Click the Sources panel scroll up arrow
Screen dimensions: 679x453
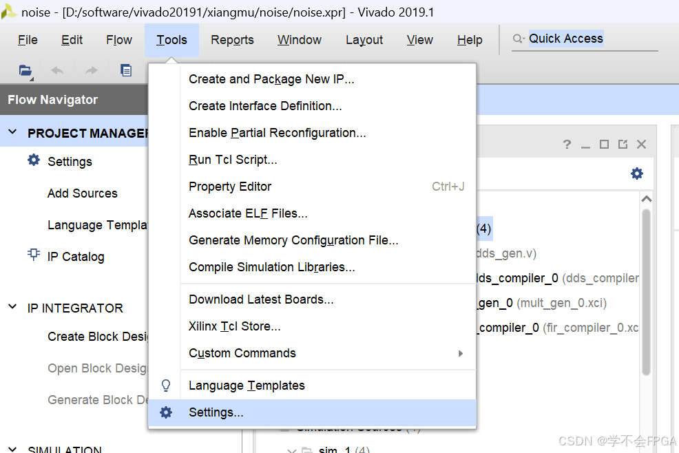pyautogui.click(x=647, y=199)
